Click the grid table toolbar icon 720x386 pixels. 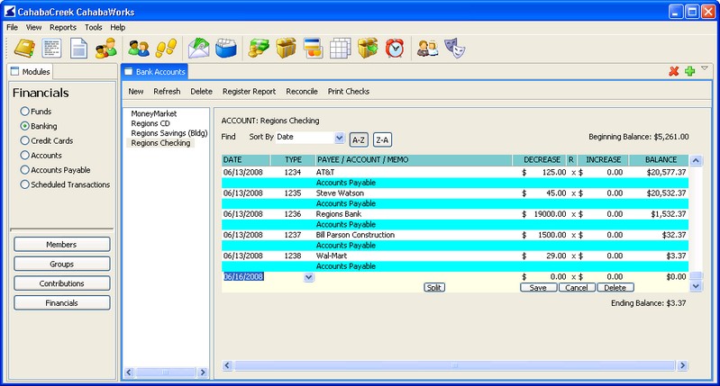pyautogui.click(x=340, y=48)
